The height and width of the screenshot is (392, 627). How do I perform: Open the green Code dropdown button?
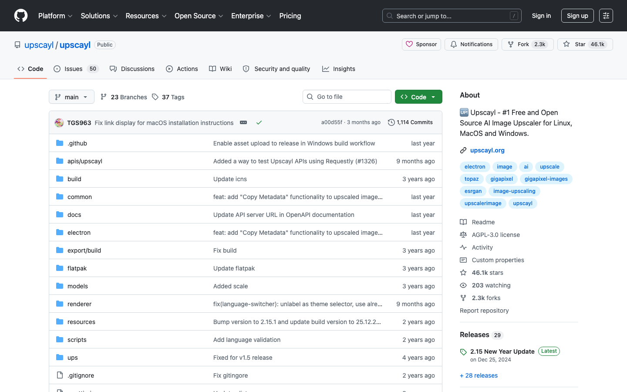pyautogui.click(x=418, y=97)
